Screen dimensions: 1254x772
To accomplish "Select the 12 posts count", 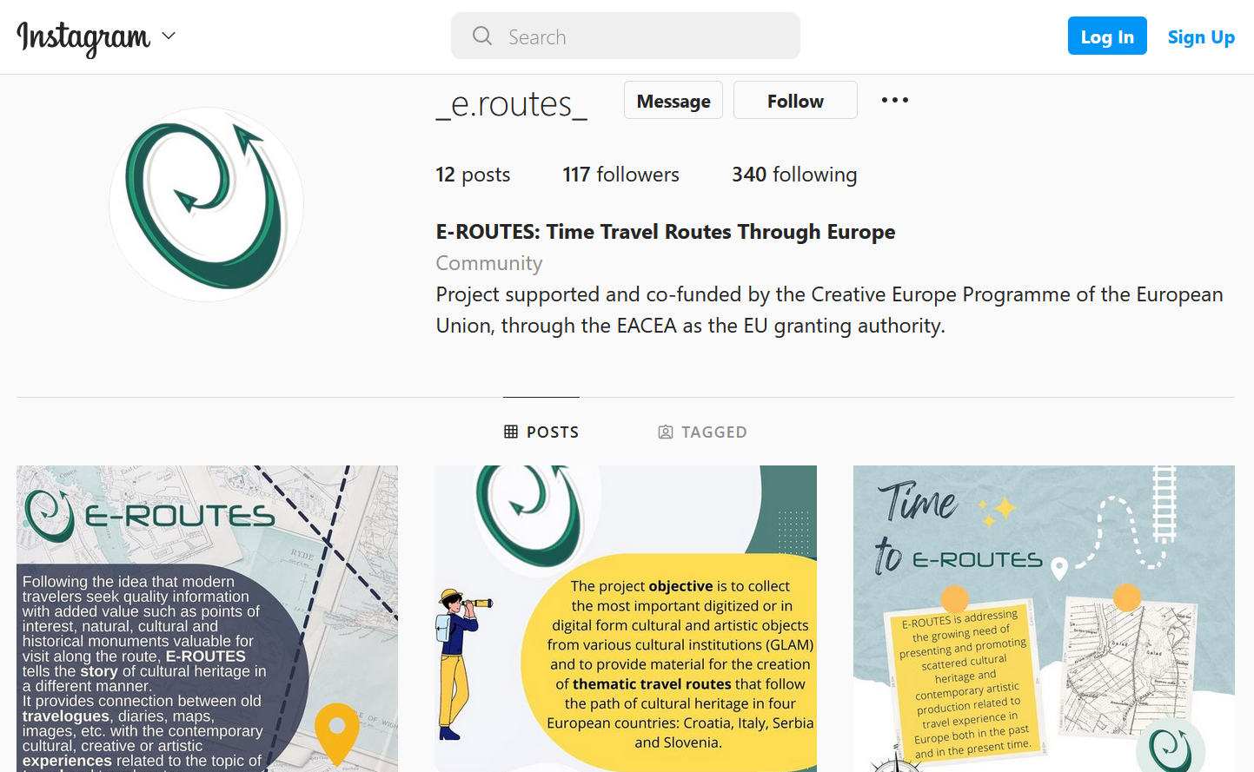I will pyautogui.click(x=473, y=175).
